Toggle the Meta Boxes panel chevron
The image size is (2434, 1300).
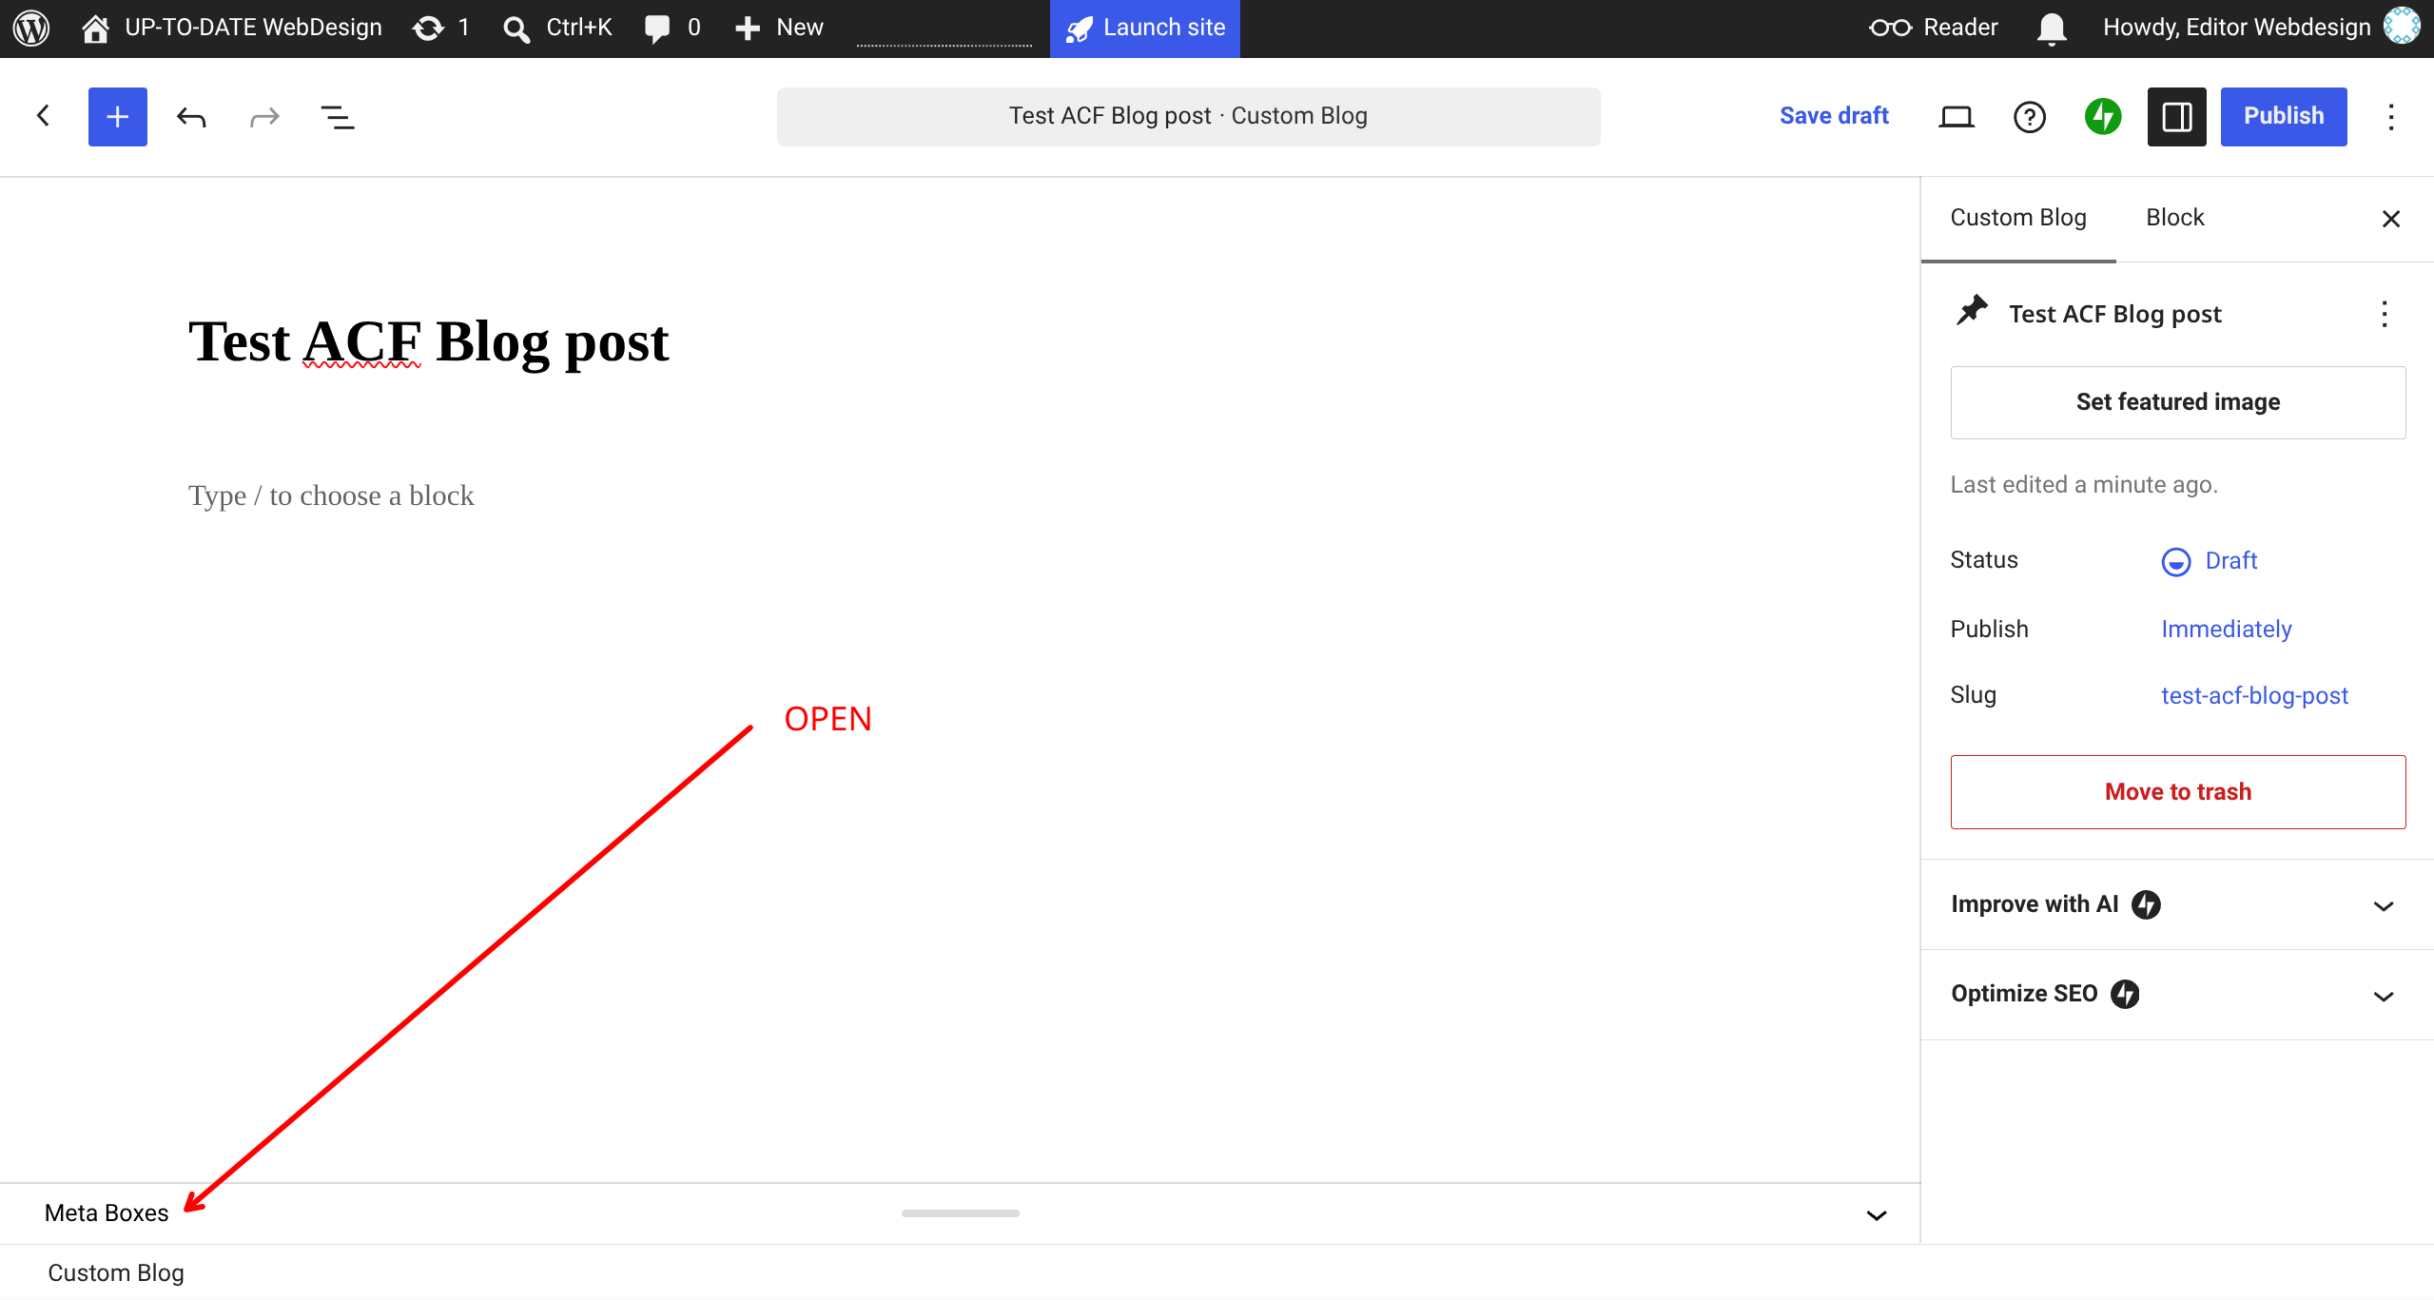tap(1876, 1214)
